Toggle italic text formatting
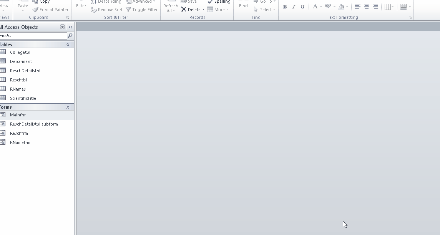The height and width of the screenshot is (235, 440). (294, 7)
